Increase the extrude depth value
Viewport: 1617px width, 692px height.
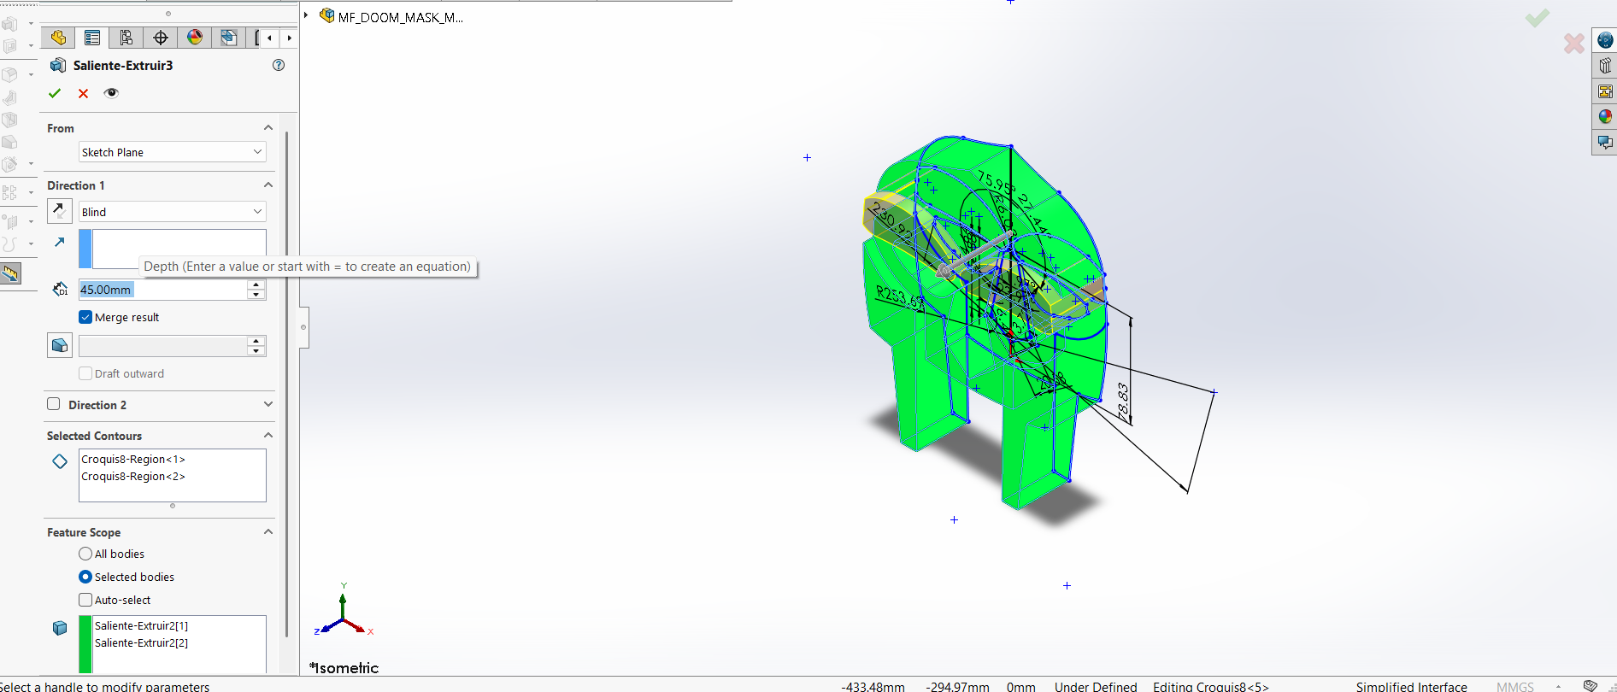pyautogui.click(x=256, y=284)
